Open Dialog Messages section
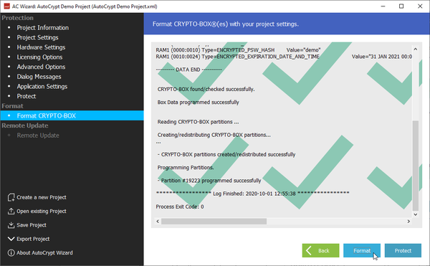Screen dimensions: 430x266 [x=39, y=77]
